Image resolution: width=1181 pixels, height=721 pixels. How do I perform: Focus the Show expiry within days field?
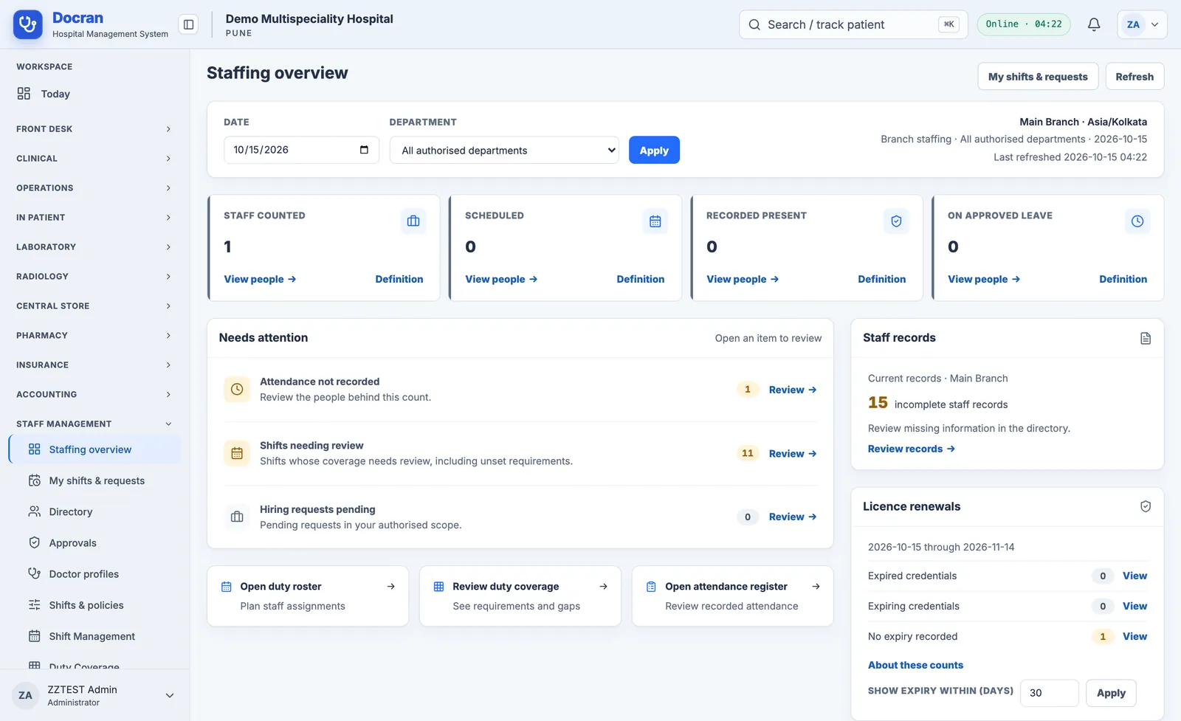[x=1049, y=693]
